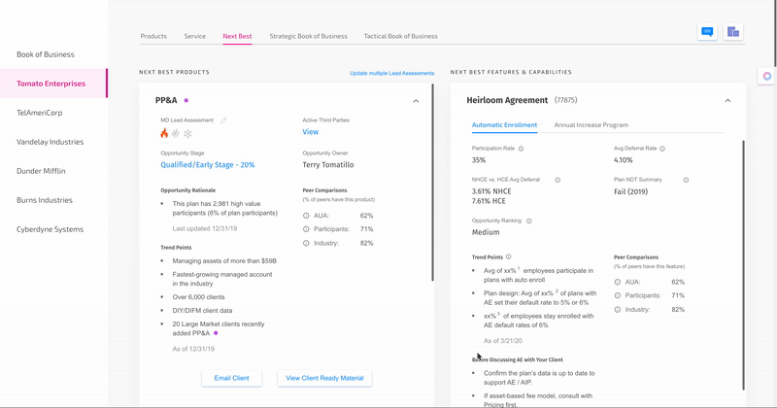
Task: Click the pencil icon beside MD Lead Assessment
Action: 223,120
